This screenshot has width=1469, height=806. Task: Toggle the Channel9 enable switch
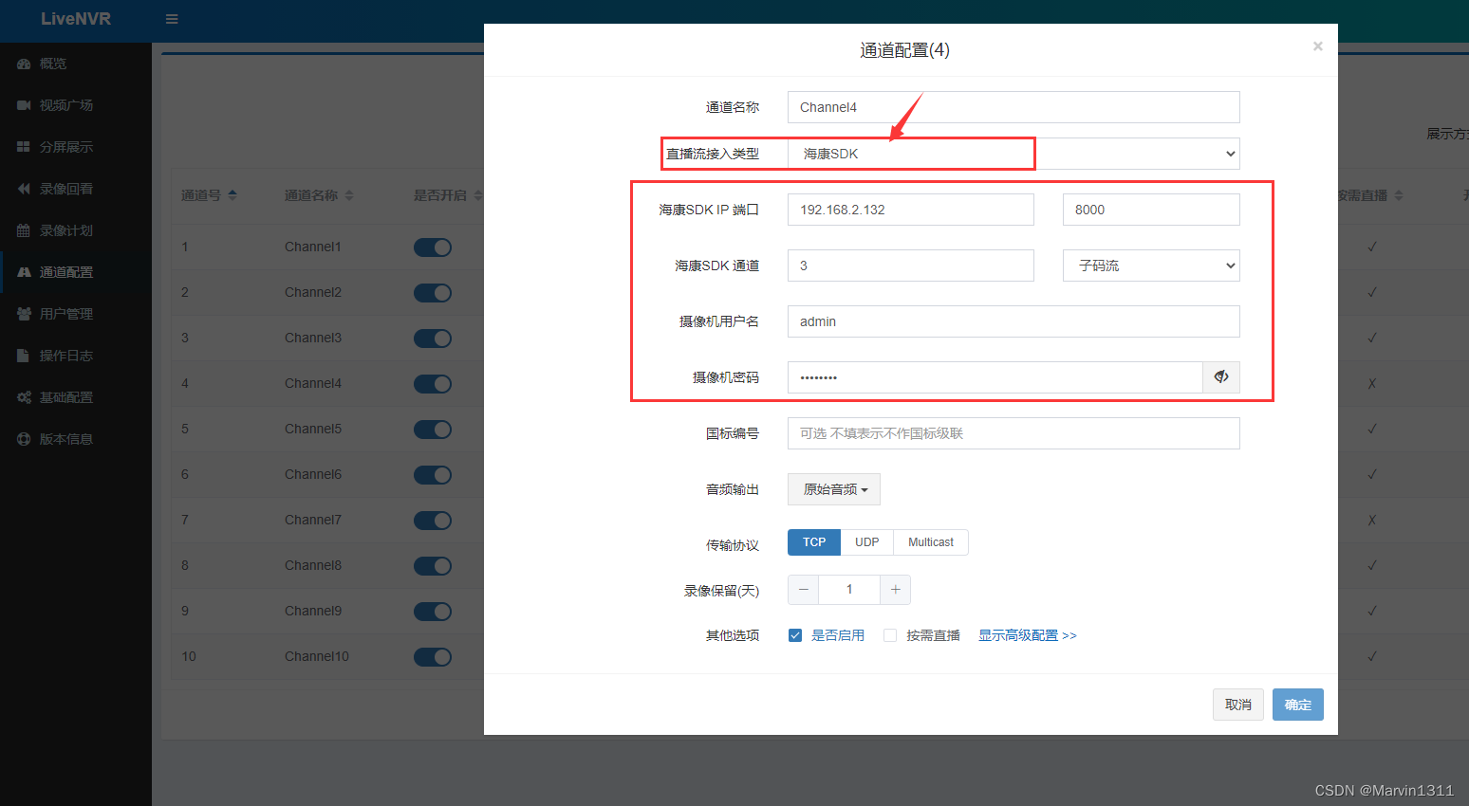pyautogui.click(x=433, y=612)
